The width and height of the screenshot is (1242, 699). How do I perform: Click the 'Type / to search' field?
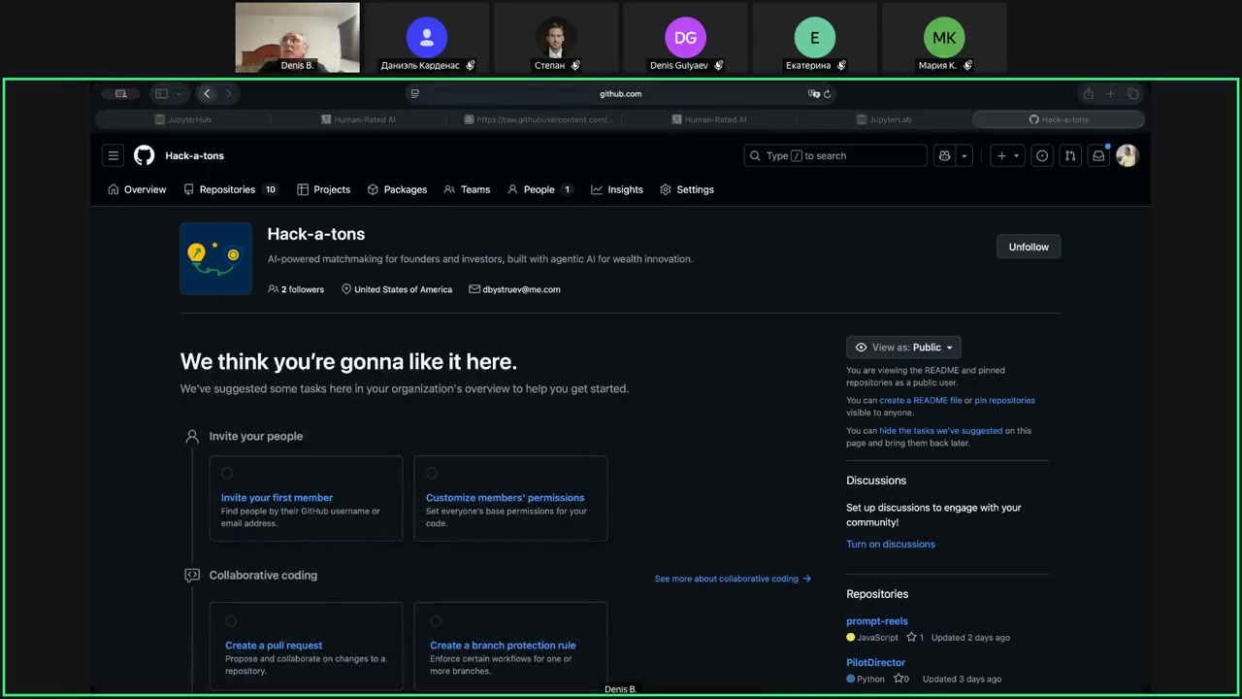(834, 155)
